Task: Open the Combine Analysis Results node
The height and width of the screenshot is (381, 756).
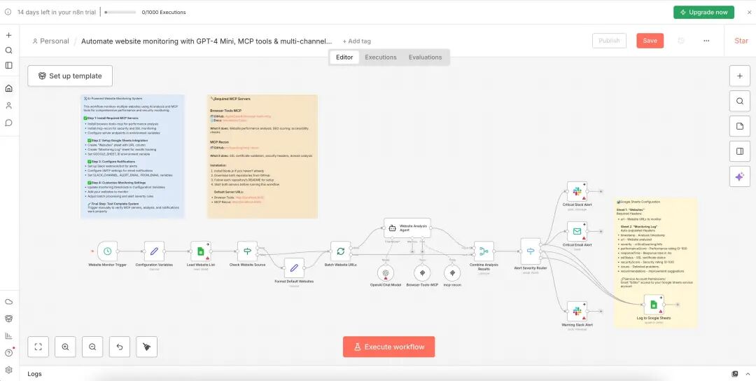Action: pyautogui.click(x=484, y=251)
